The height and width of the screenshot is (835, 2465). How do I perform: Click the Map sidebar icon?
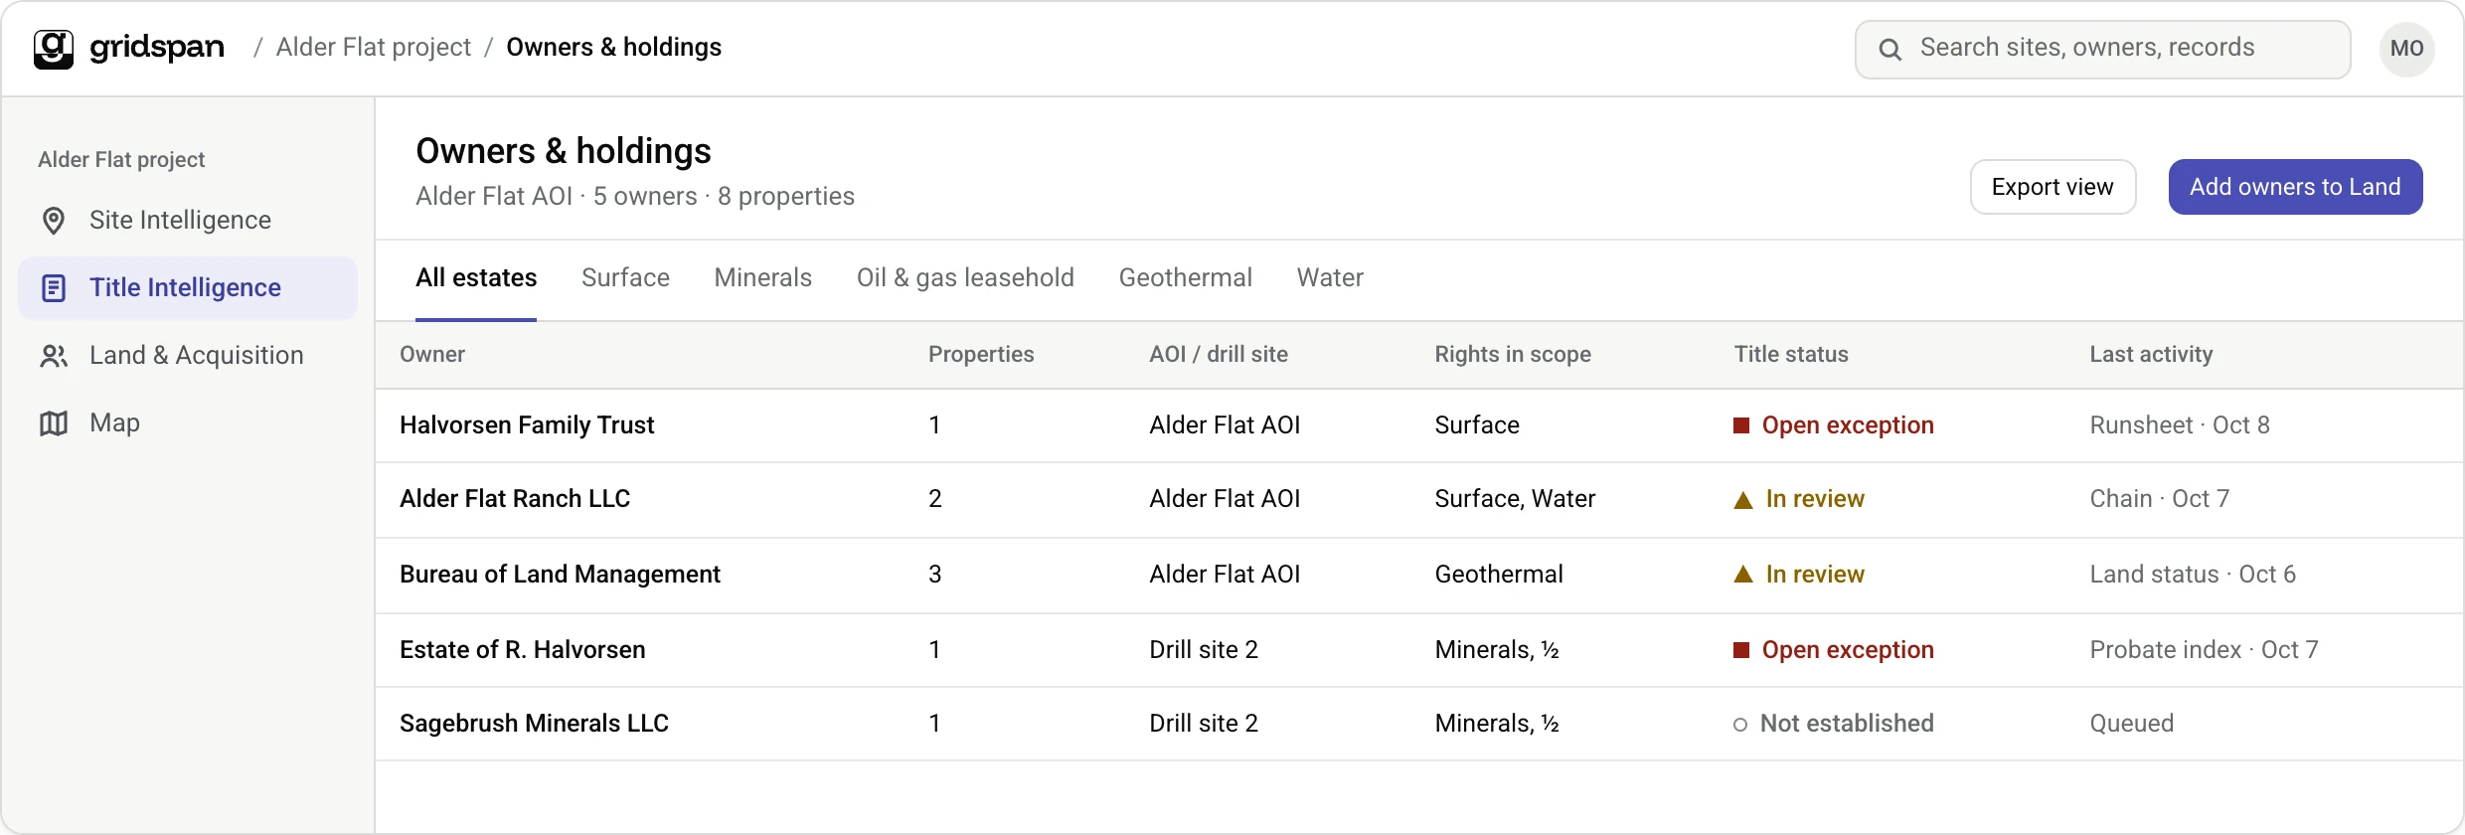point(54,423)
